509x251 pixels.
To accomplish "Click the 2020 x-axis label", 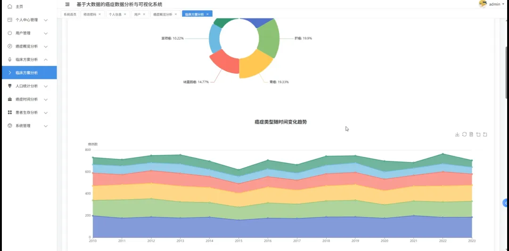I will coord(385,241).
